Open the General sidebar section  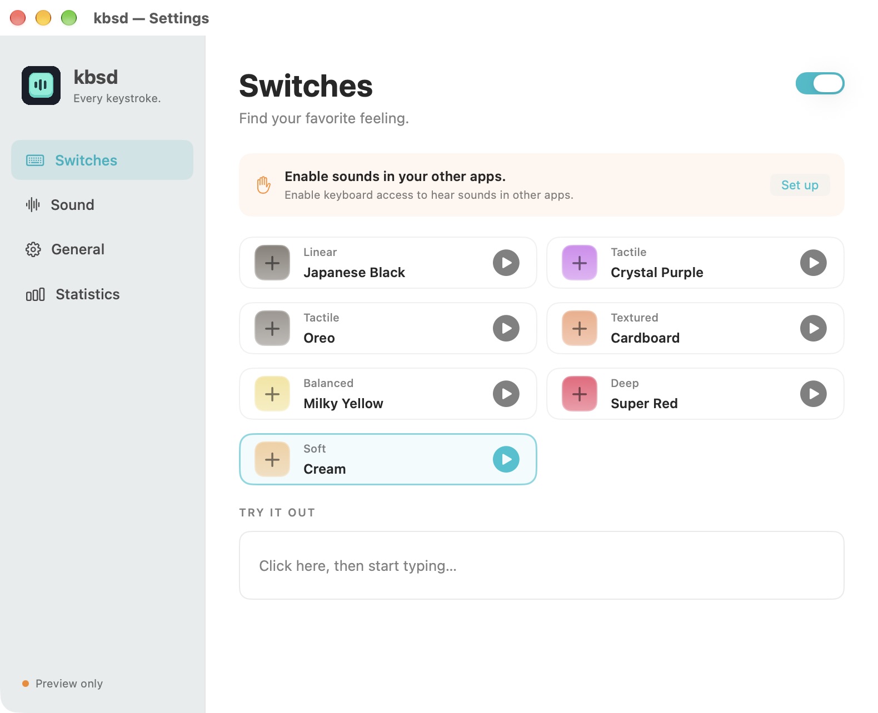[x=102, y=249]
